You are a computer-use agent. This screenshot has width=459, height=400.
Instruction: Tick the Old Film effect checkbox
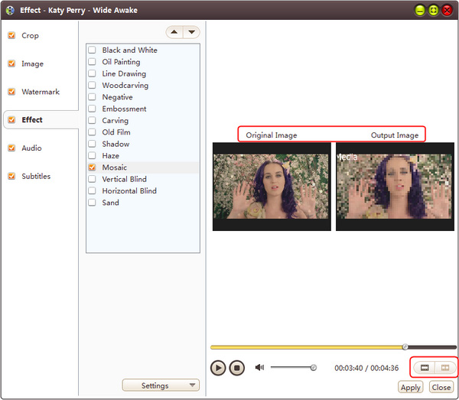[x=92, y=132]
